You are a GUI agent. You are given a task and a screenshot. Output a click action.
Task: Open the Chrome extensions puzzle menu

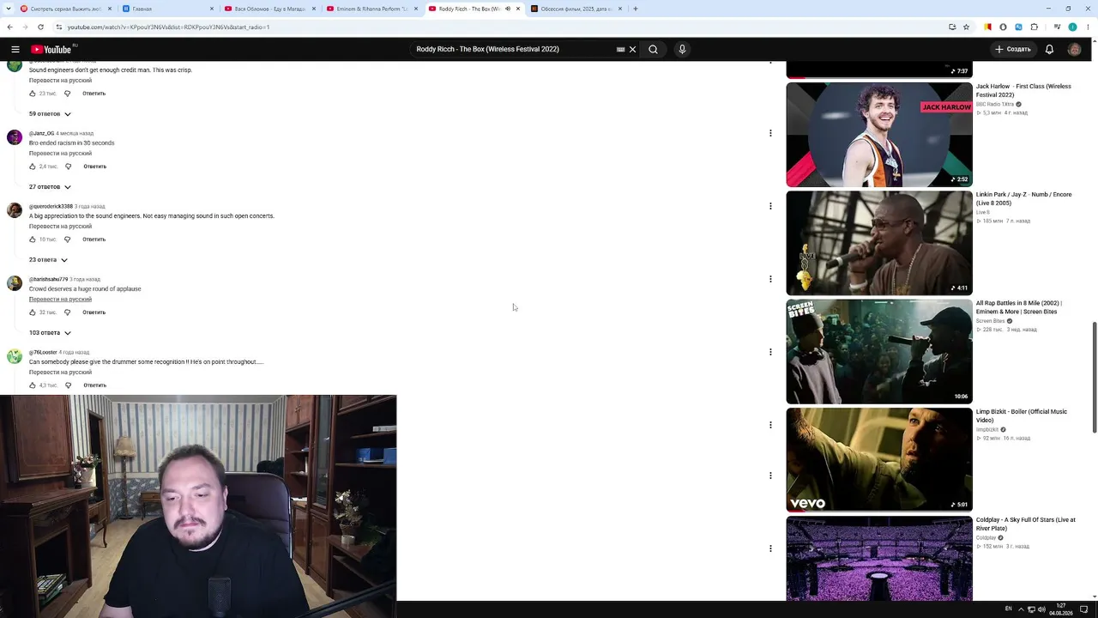coord(1035,27)
